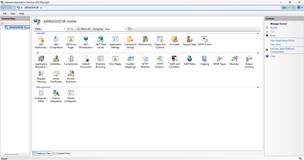Click Restart in Manage Server actions
The height and width of the screenshot is (160, 304).
point(274,28)
